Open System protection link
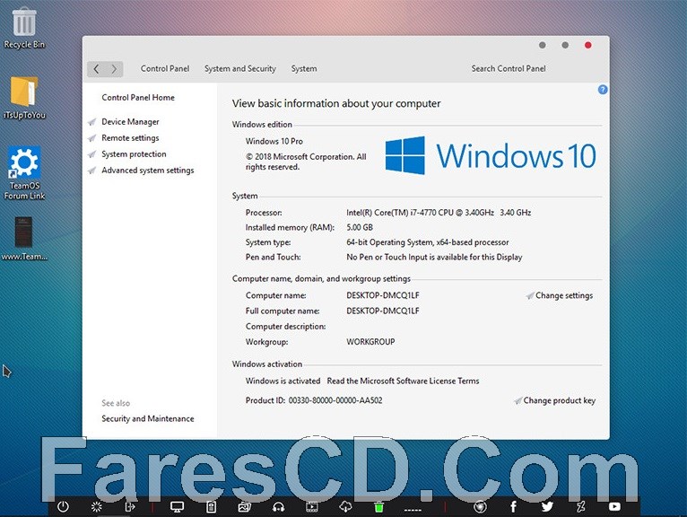The width and height of the screenshot is (687, 517). click(134, 153)
